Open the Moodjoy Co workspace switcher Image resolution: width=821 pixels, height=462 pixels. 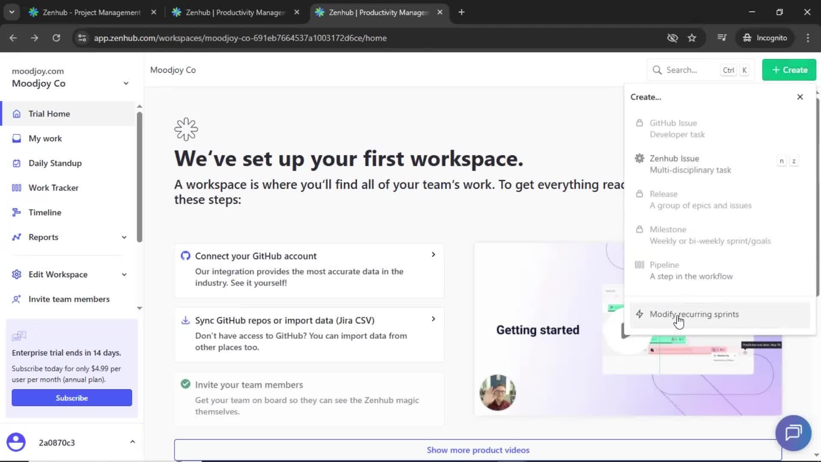tap(126, 83)
